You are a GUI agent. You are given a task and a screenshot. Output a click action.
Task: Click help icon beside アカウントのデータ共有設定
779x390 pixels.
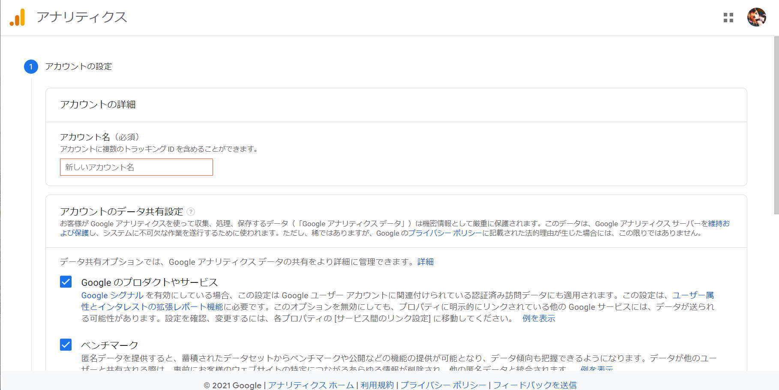pos(191,212)
